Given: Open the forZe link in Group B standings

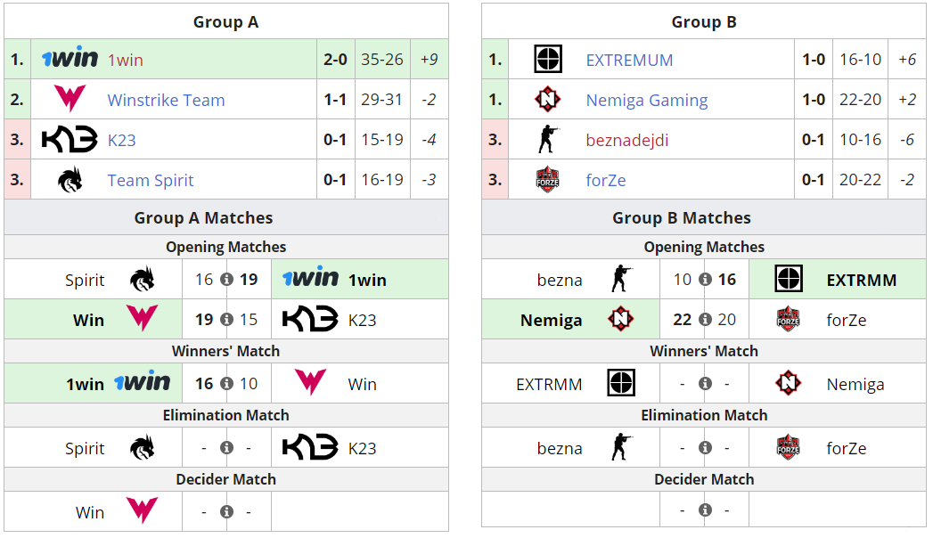Looking at the screenshot, I should [605, 180].
